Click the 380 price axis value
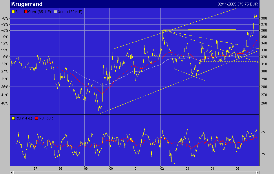This screenshot has height=174, width=274. [264, 18]
